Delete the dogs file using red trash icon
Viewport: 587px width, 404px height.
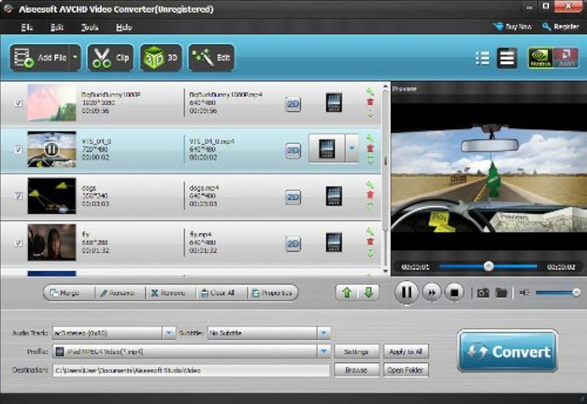tap(370, 195)
